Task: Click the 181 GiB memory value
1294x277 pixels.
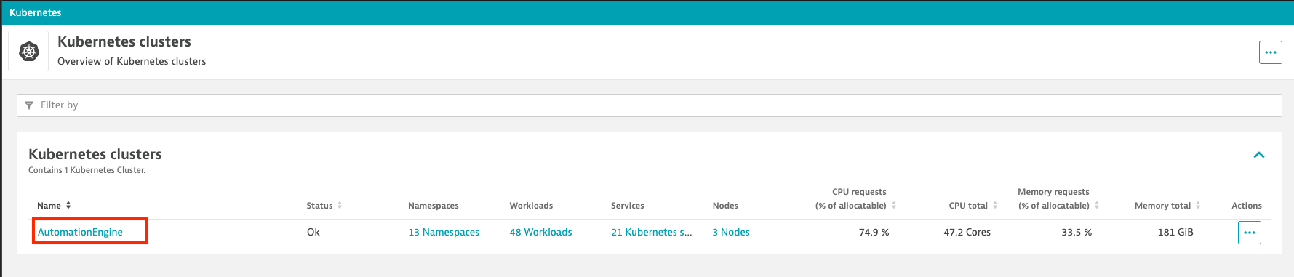Action: point(1175,232)
